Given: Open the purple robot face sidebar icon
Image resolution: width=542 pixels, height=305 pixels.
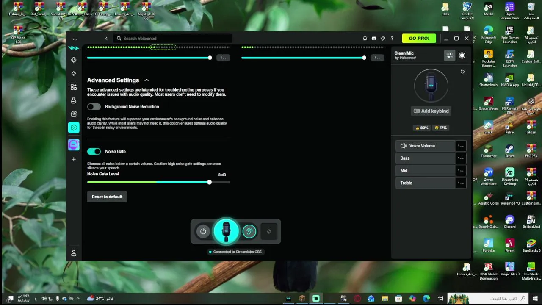Looking at the screenshot, I should point(74,145).
